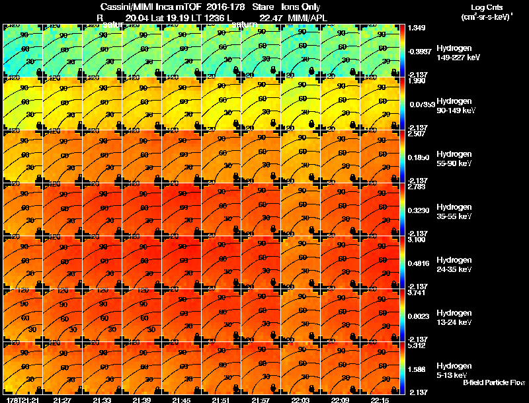Click the 1.588 color scale value

click(417, 370)
